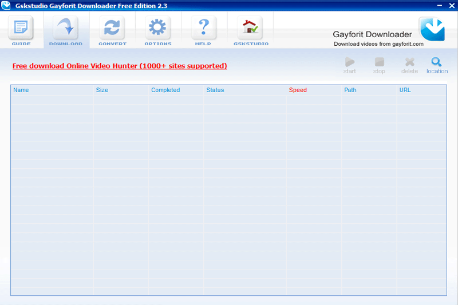Click the delete item button
458x305 pixels.
click(x=409, y=66)
